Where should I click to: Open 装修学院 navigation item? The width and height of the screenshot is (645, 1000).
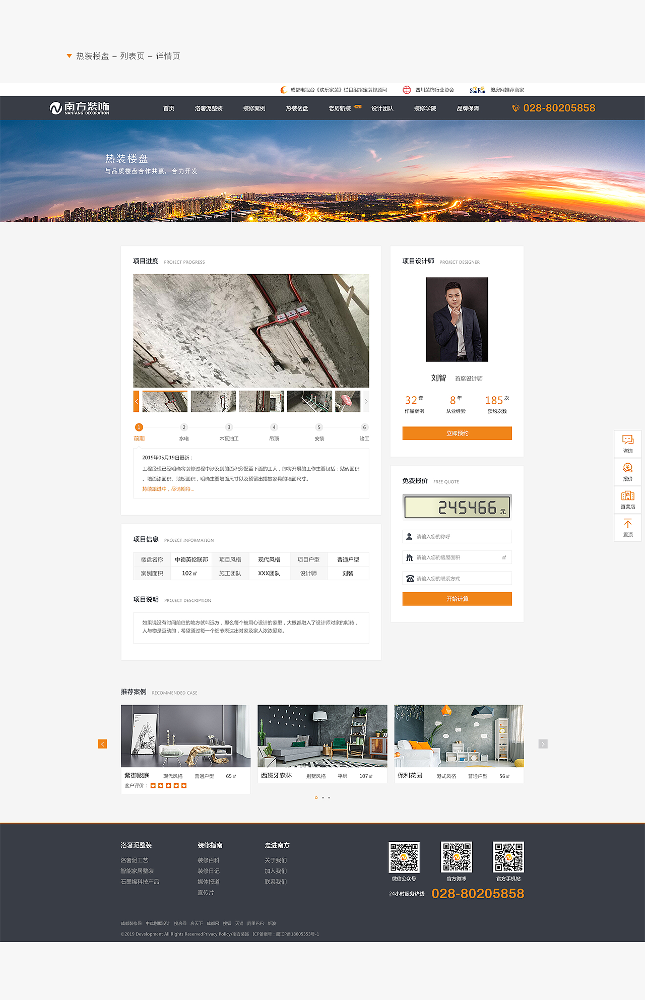click(425, 108)
